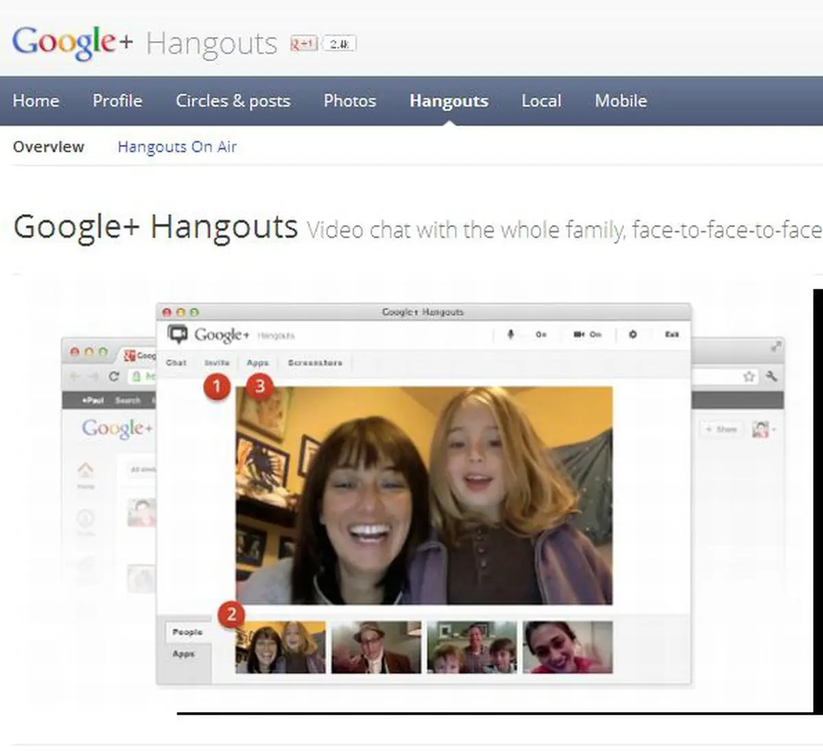823x751 pixels.
Task: Open the Home navigation item
Action: 36,101
